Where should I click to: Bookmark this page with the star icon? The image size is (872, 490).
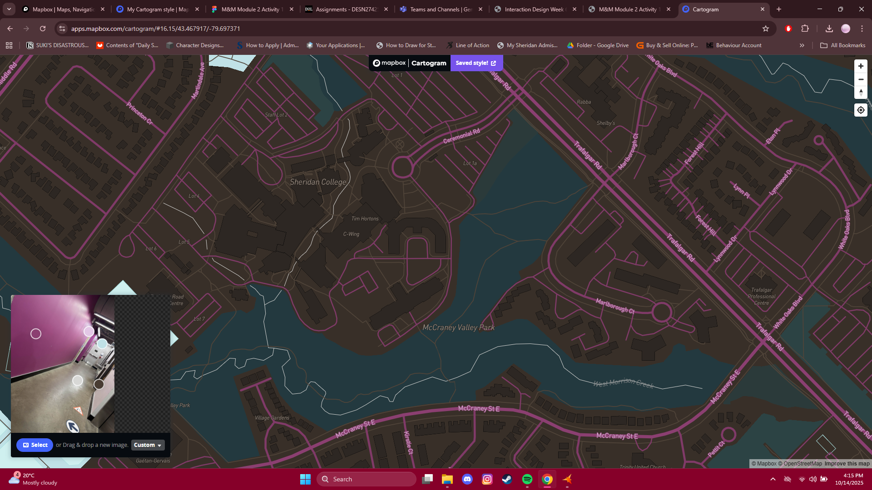[766, 28]
